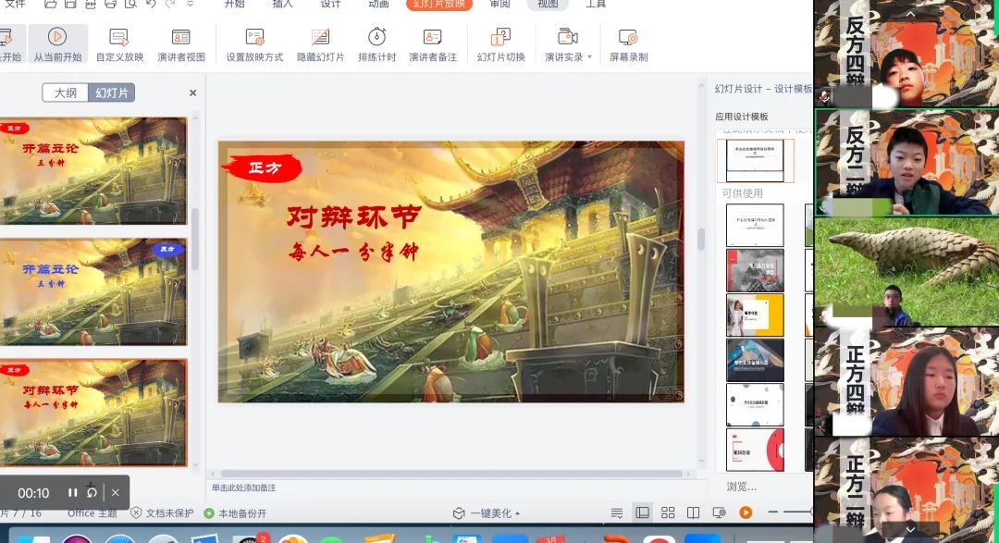
Task: Select the 对辩环节 slide thumbnail
Action: (93, 413)
